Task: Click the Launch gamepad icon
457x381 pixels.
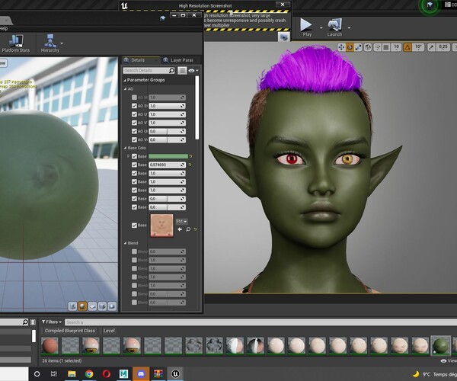Action: [334, 25]
